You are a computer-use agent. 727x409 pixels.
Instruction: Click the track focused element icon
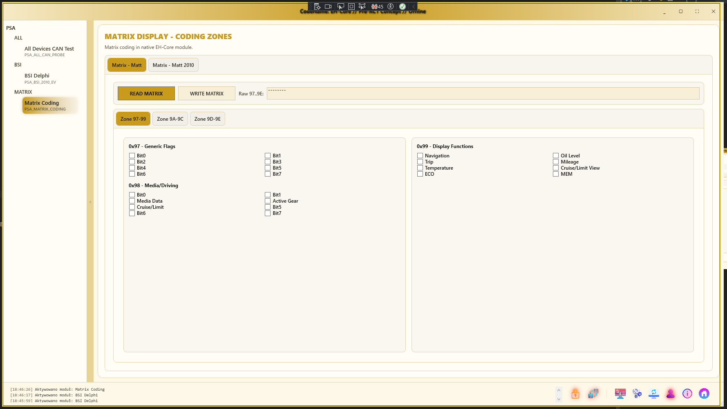[362, 7]
